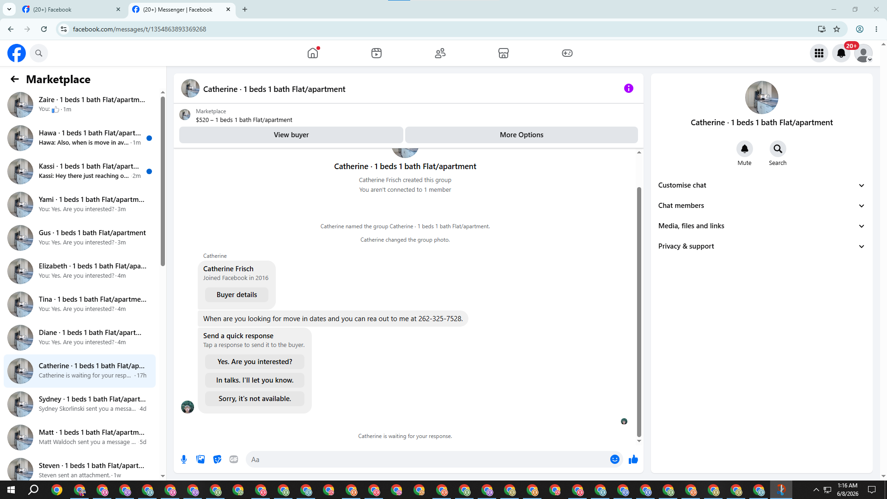This screenshot has width=887, height=499.
Task: Open the Marketplace store icon
Action: click(x=504, y=53)
